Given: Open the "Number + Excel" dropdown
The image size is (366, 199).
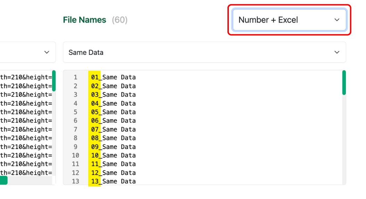Looking at the screenshot, I should pyautogui.click(x=289, y=20).
